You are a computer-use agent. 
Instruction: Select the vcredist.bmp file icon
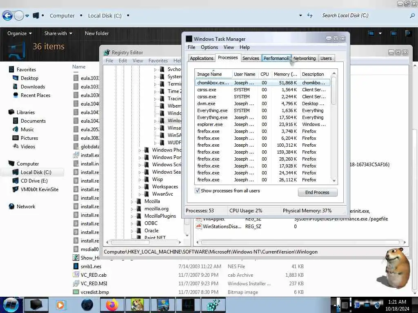click(x=76, y=292)
